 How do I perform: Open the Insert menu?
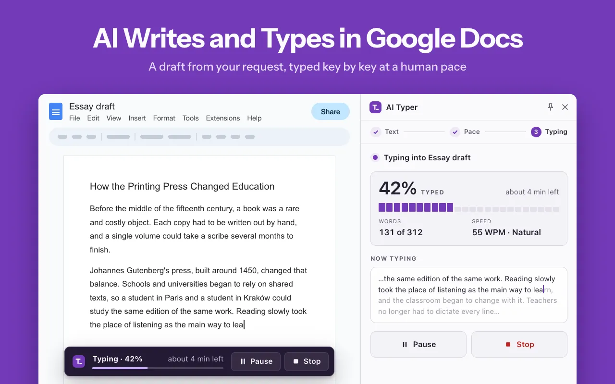tap(137, 118)
